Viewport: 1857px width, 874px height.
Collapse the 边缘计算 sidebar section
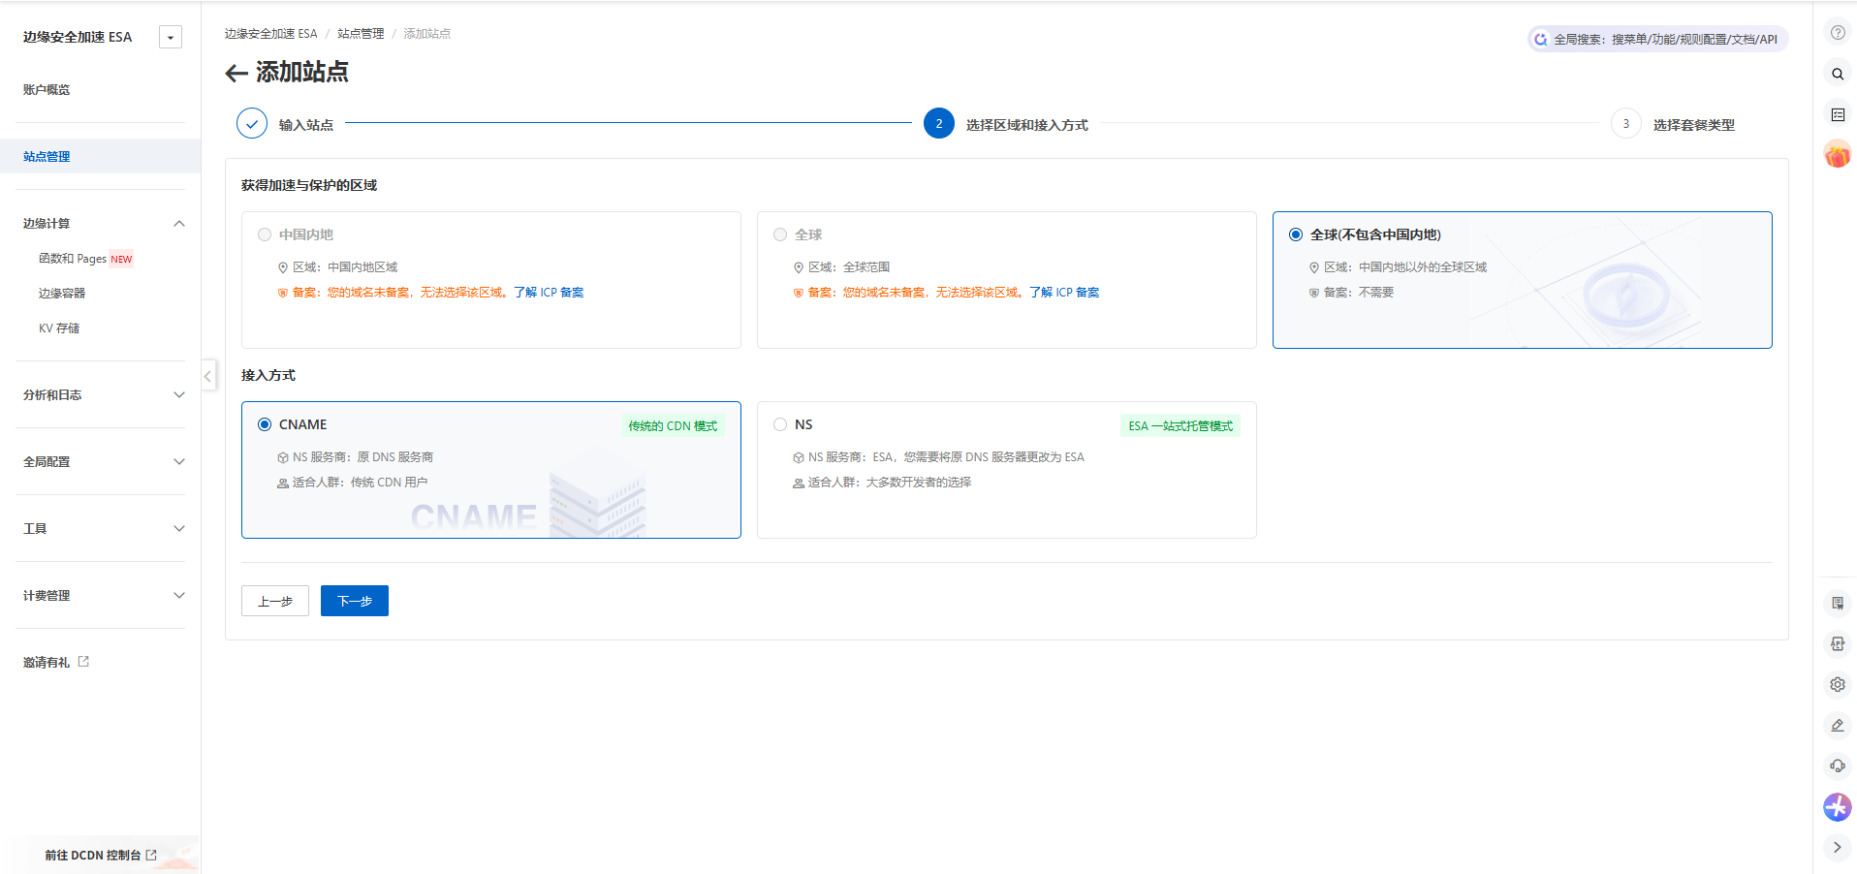click(178, 224)
